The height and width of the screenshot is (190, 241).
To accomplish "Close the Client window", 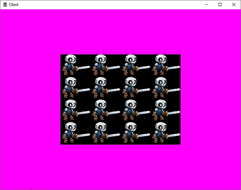I will pyautogui.click(x=234, y=5).
